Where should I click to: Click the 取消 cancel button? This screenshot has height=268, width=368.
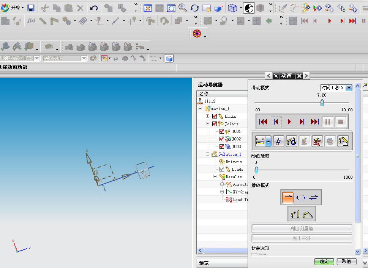pyautogui.click(x=347, y=262)
